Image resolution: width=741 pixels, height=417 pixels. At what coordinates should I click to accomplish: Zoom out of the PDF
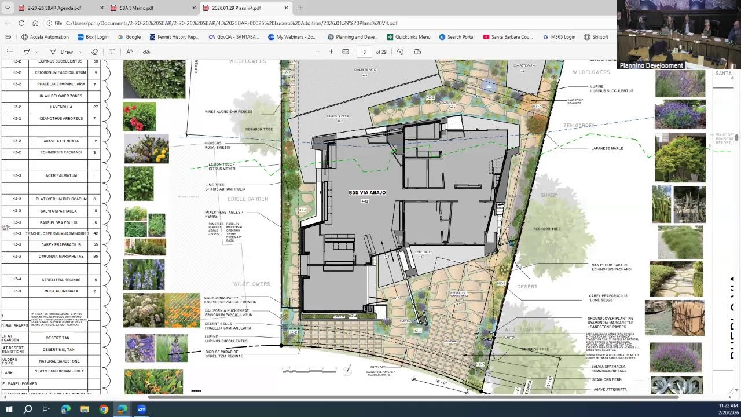(x=317, y=52)
